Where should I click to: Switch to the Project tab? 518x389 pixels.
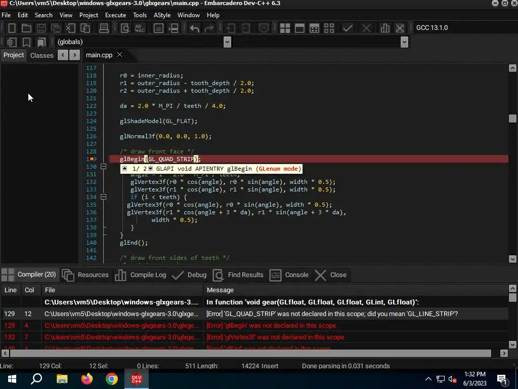tap(14, 55)
